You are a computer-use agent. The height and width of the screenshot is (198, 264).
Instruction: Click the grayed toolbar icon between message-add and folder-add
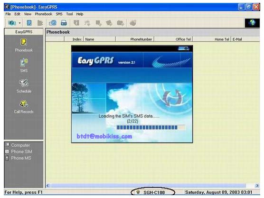click(109, 23)
